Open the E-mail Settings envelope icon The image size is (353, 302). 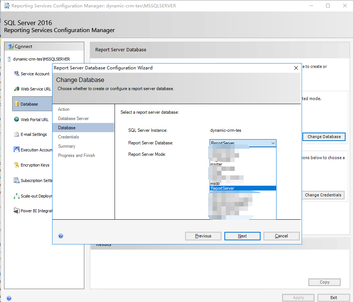click(x=16, y=134)
